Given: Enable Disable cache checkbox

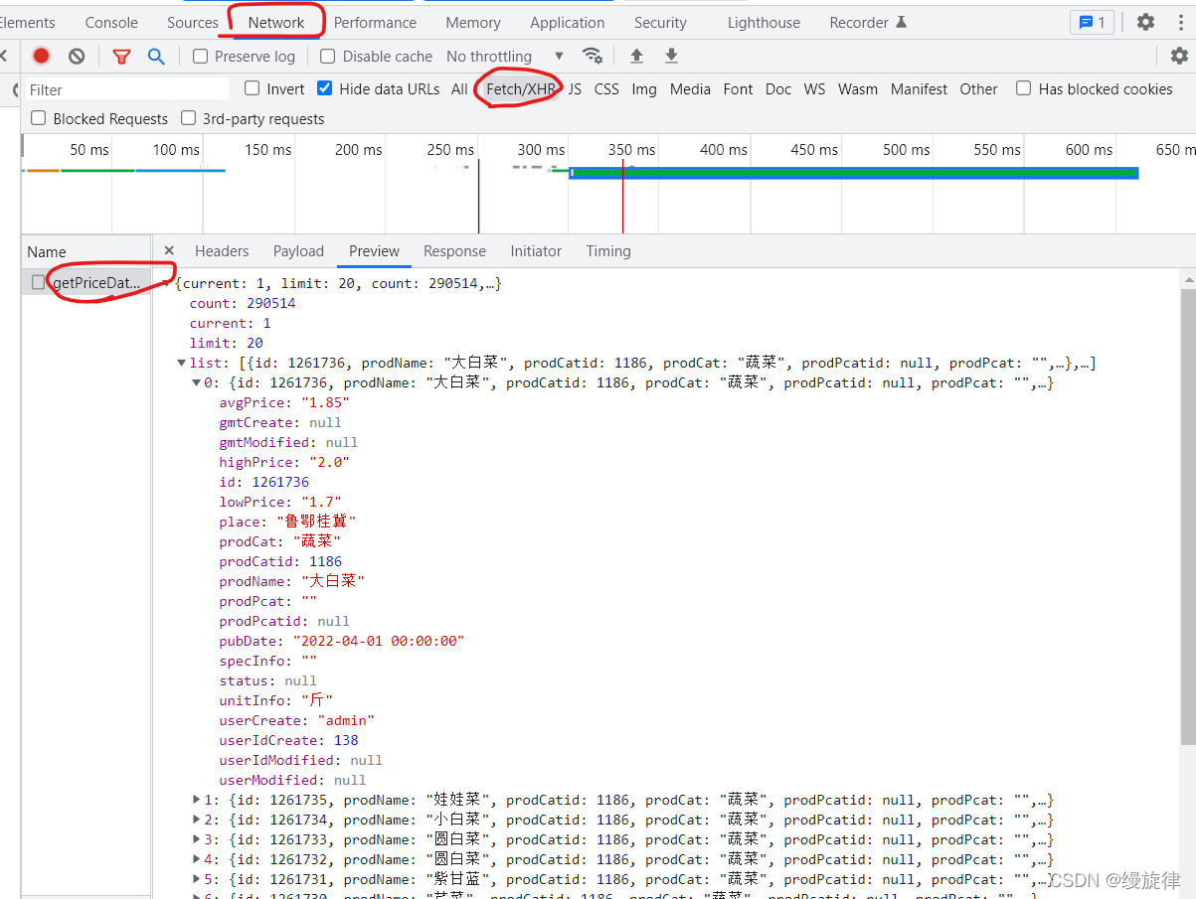Looking at the screenshot, I should (x=328, y=57).
